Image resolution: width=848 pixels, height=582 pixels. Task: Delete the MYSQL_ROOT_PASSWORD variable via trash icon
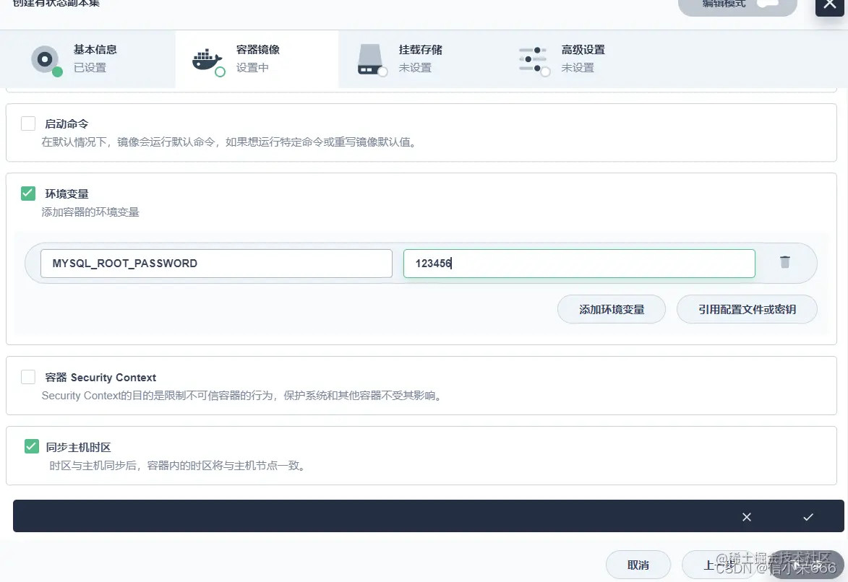point(784,263)
